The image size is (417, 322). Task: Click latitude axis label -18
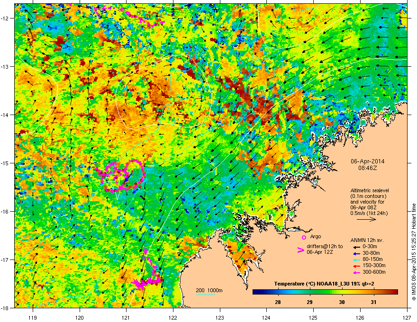pos(5,308)
